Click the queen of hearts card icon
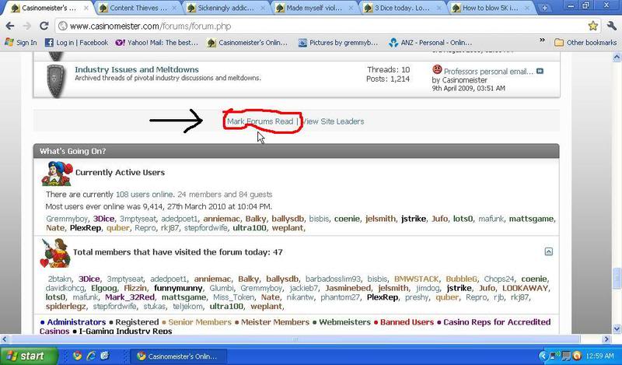The width and height of the screenshot is (622, 365). (x=55, y=253)
